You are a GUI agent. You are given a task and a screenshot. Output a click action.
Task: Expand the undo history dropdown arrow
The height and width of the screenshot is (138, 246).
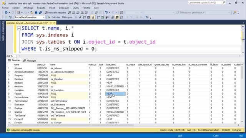(109, 13)
